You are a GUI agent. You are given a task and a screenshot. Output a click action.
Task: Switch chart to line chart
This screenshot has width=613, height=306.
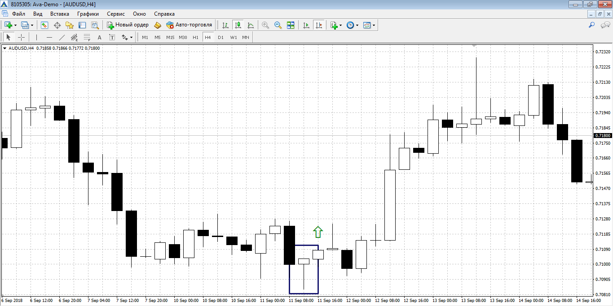[x=251, y=25]
